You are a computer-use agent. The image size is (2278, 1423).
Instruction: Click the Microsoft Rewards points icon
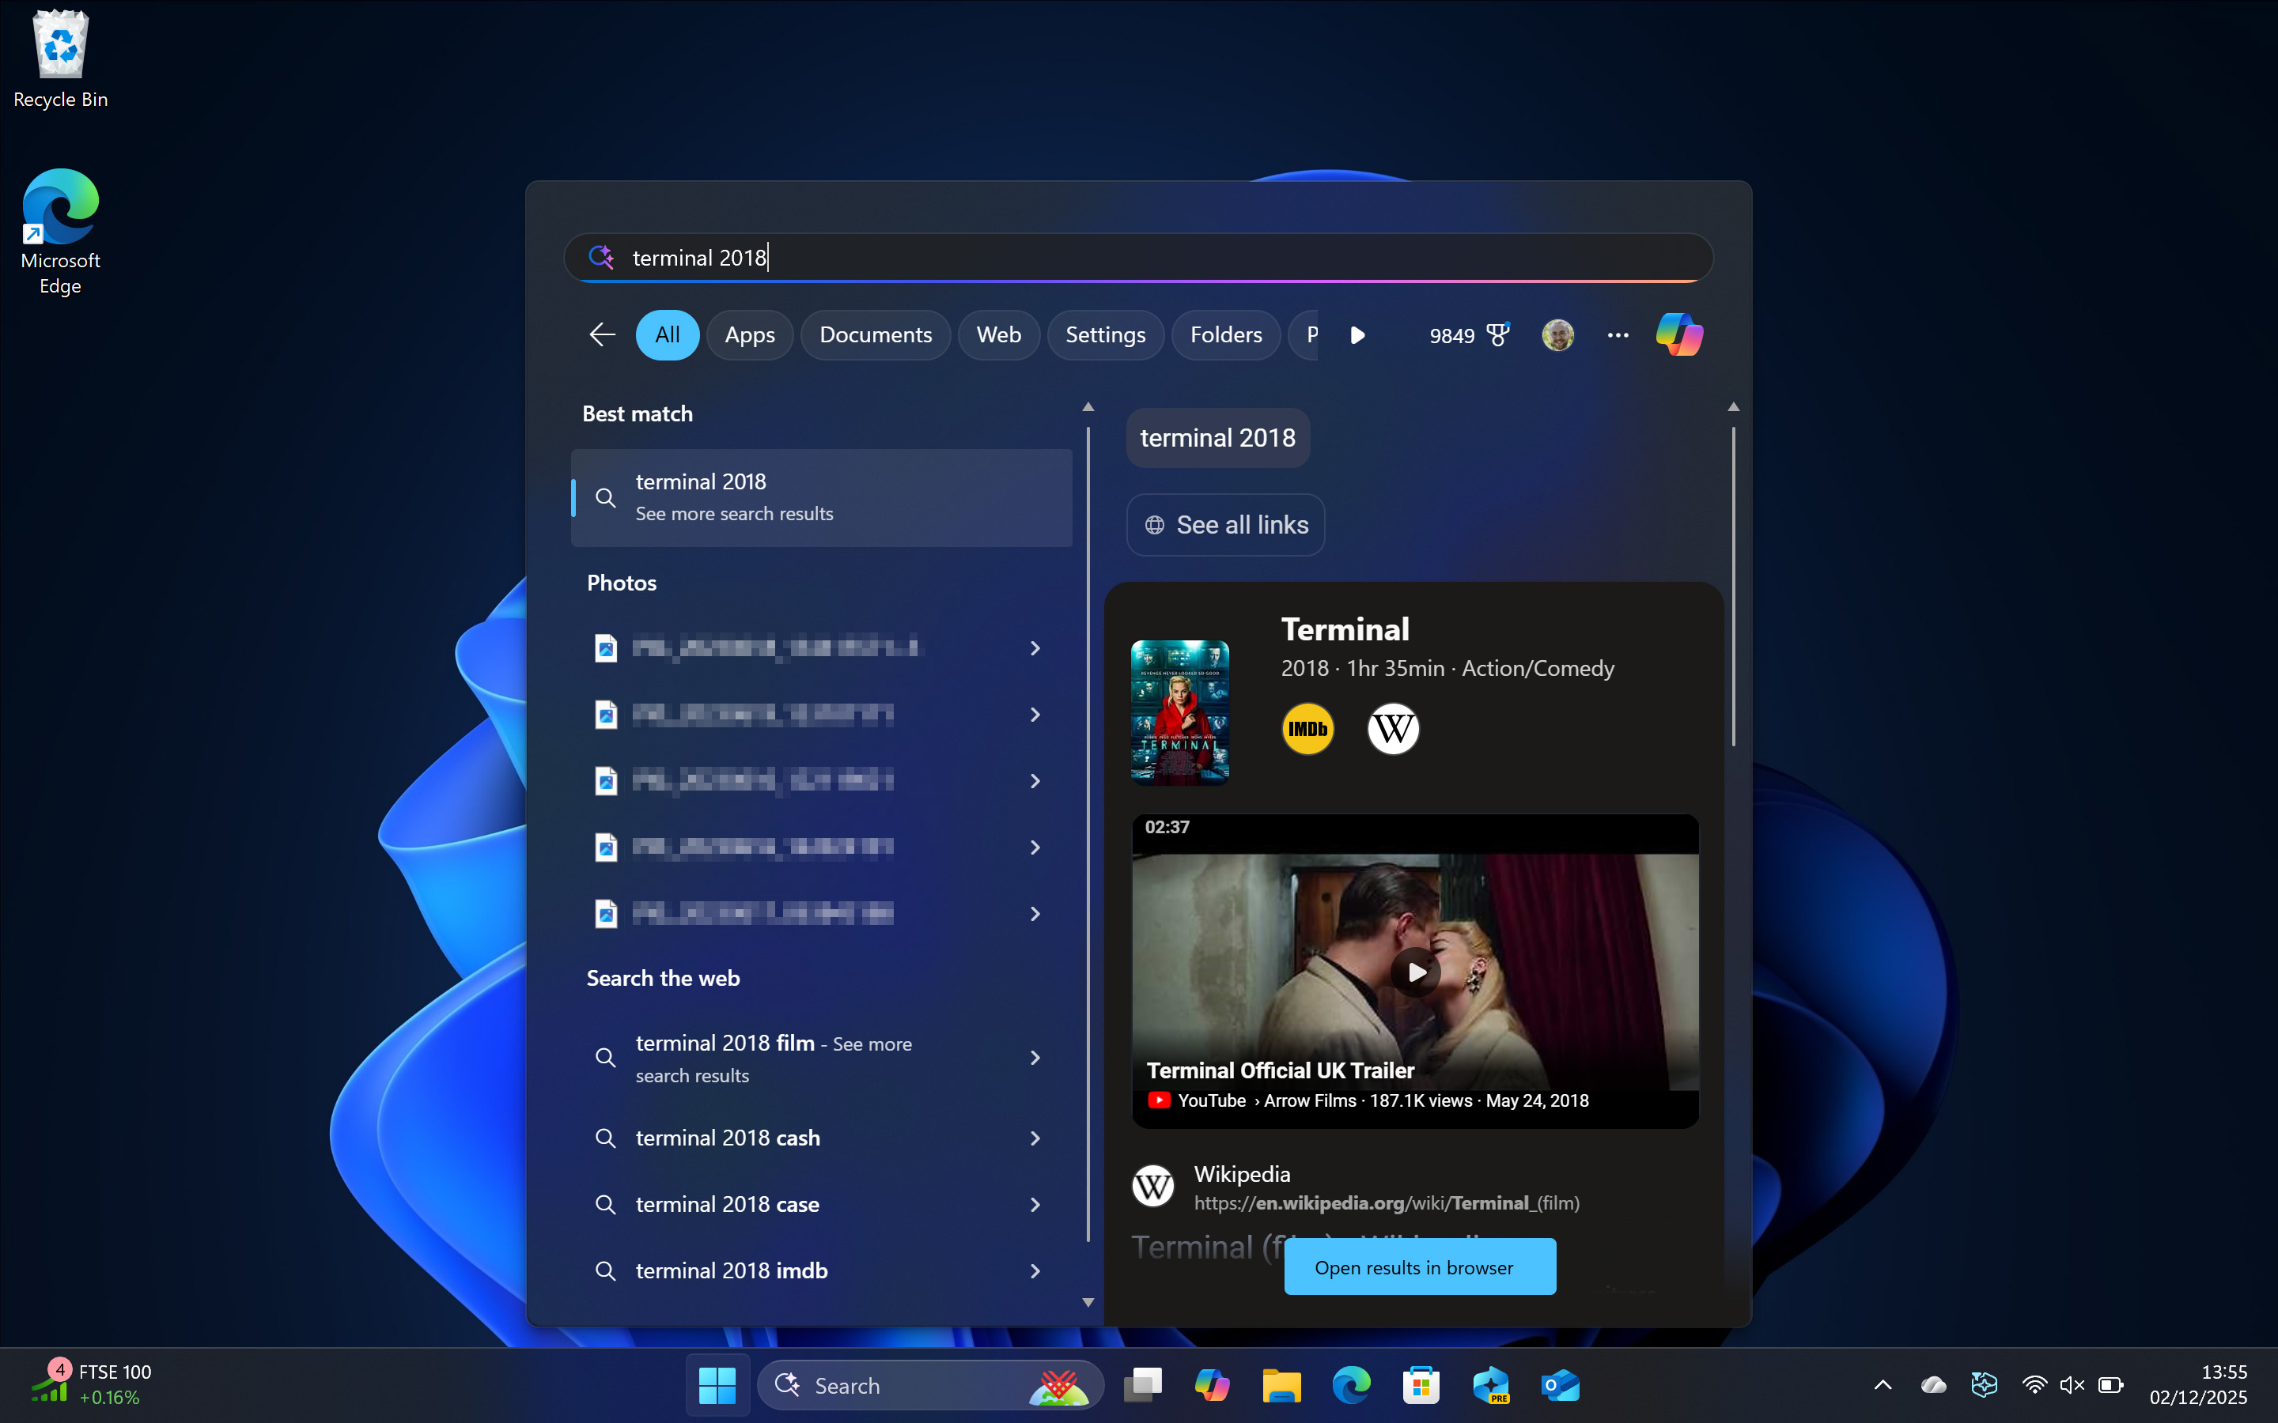(1499, 334)
